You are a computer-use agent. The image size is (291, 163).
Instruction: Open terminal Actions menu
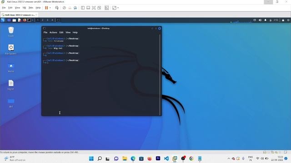click(x=53, y=32)
